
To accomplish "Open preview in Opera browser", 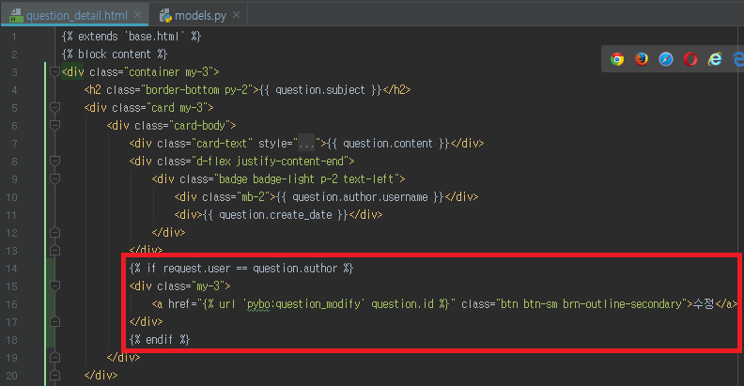I will point(690,59).
